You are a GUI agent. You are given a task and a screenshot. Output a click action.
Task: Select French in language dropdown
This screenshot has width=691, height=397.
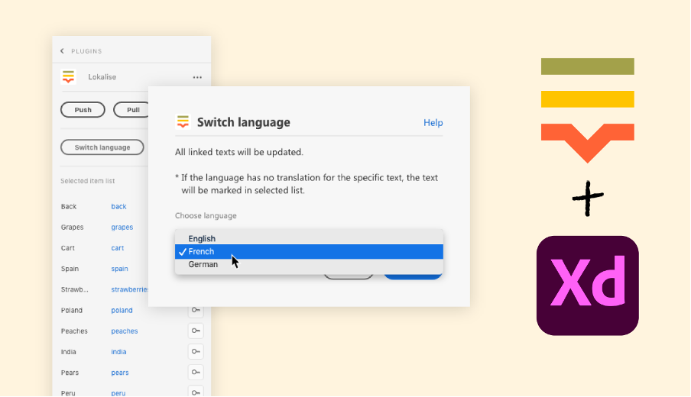coord(309,251)
